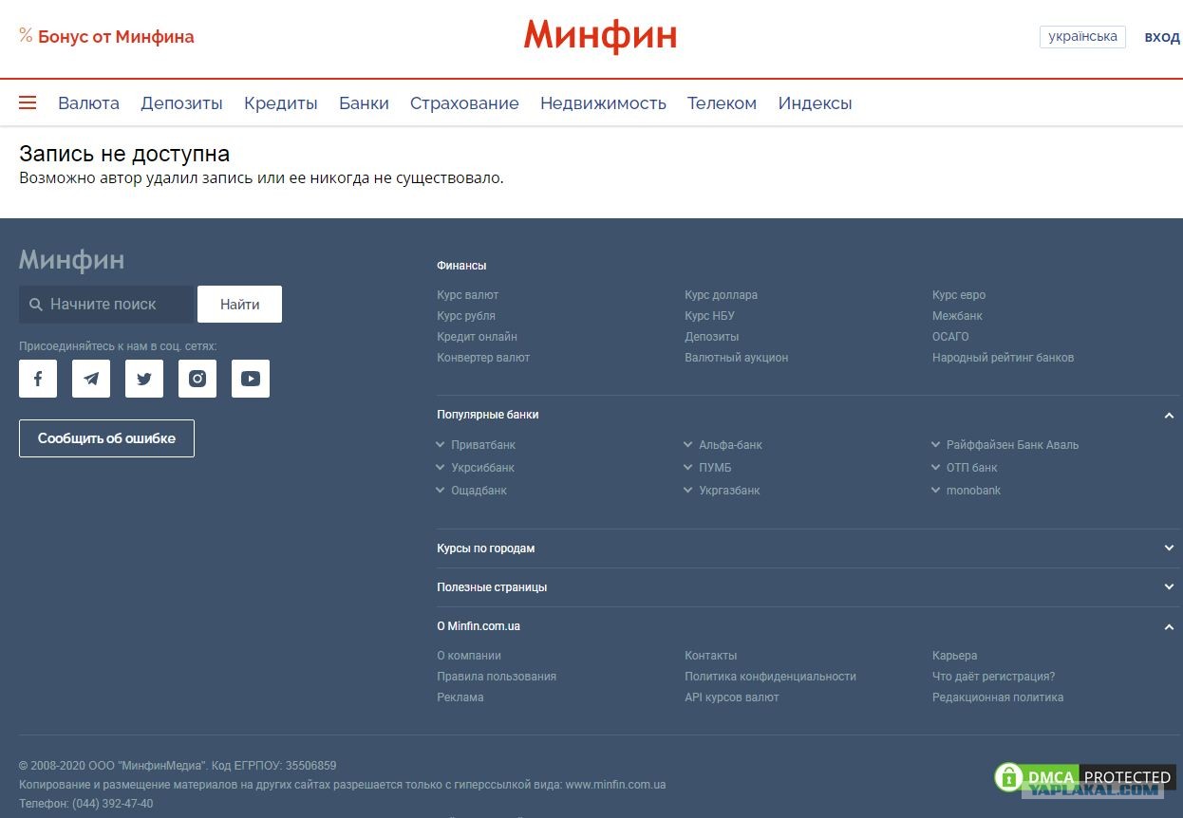Open the Реклама link

(460, 697)
